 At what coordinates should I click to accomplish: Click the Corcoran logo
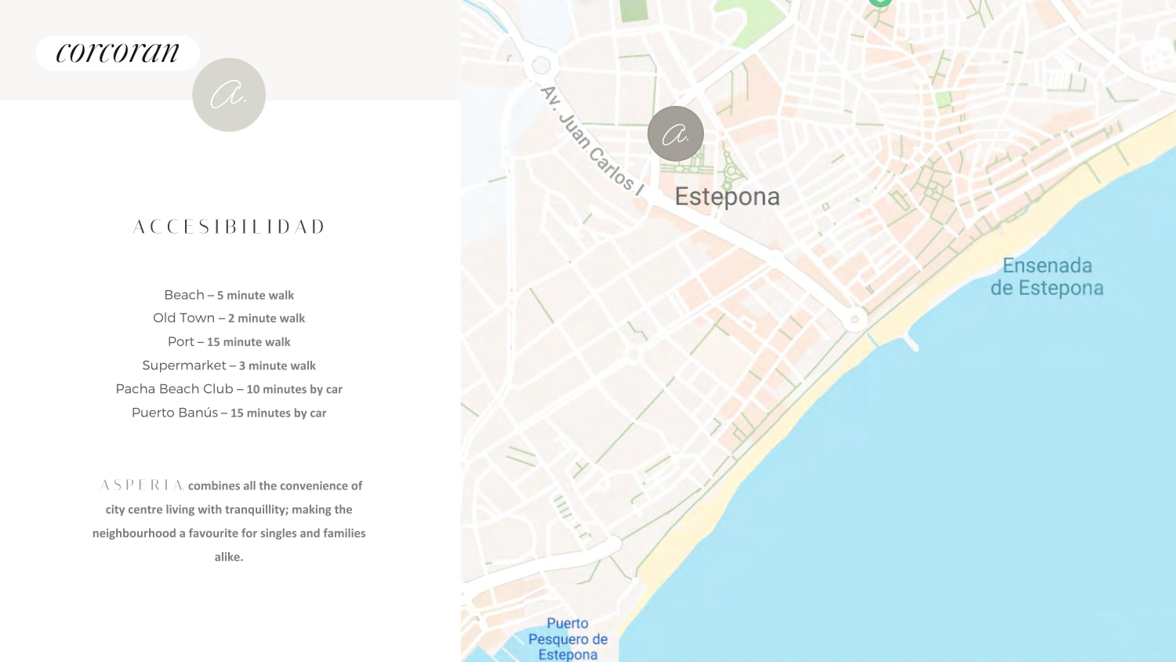118,53
